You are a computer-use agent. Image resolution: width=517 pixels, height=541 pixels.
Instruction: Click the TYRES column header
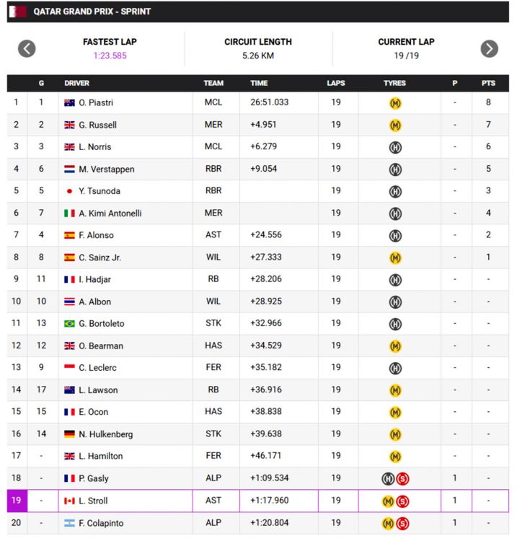point(394,83)
